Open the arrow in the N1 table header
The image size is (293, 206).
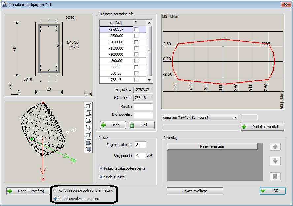(136, 22)
